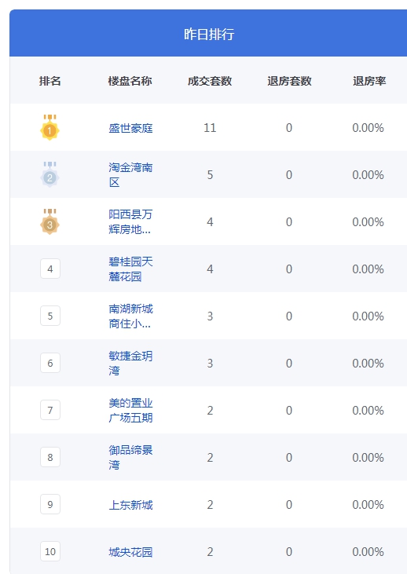This screenshot has height=574, width=407.
Task: Open the 美的置业广场五期 property link
Action: click(x=130, y=411)
